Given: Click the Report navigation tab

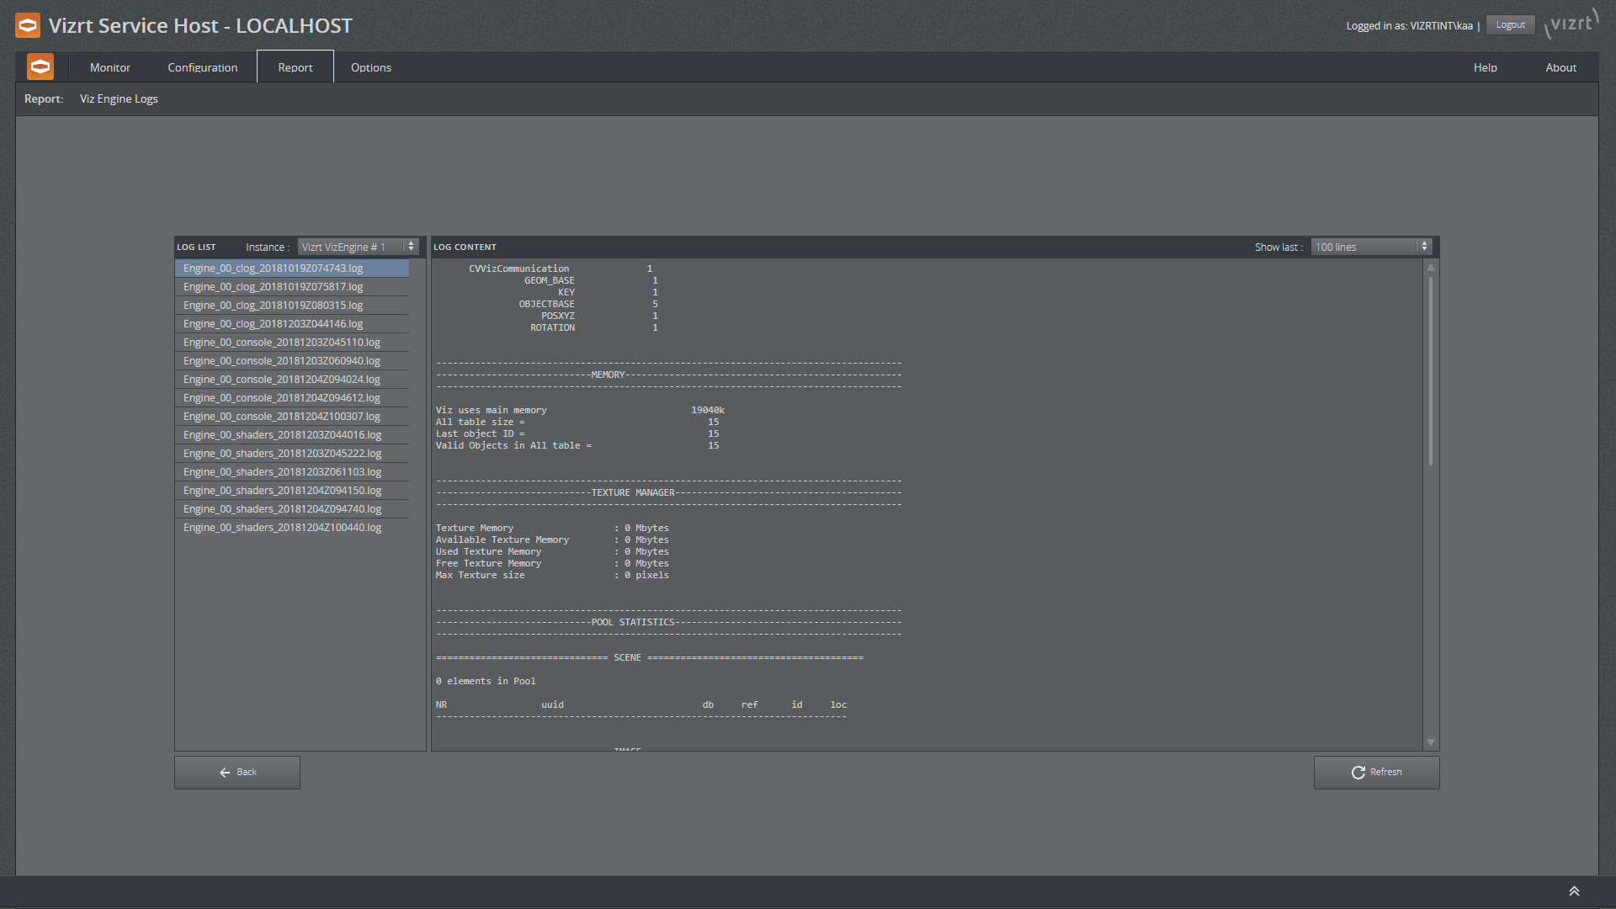Looking at the screenshot, I should coord(294,66).
